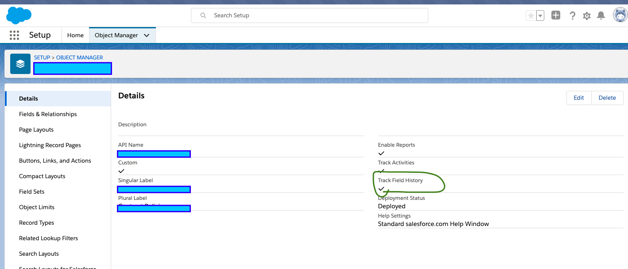Open Salesforce Help with the question mark icon

(572, 15)
